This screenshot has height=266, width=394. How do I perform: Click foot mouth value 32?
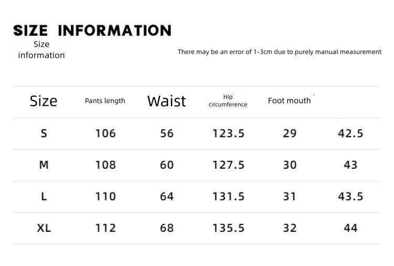coord(289,228)
